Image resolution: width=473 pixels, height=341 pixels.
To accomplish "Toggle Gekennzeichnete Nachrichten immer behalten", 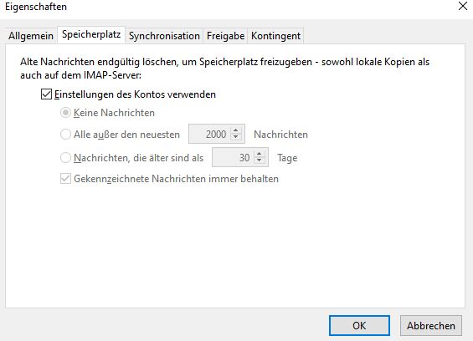I will coord(65,179).
